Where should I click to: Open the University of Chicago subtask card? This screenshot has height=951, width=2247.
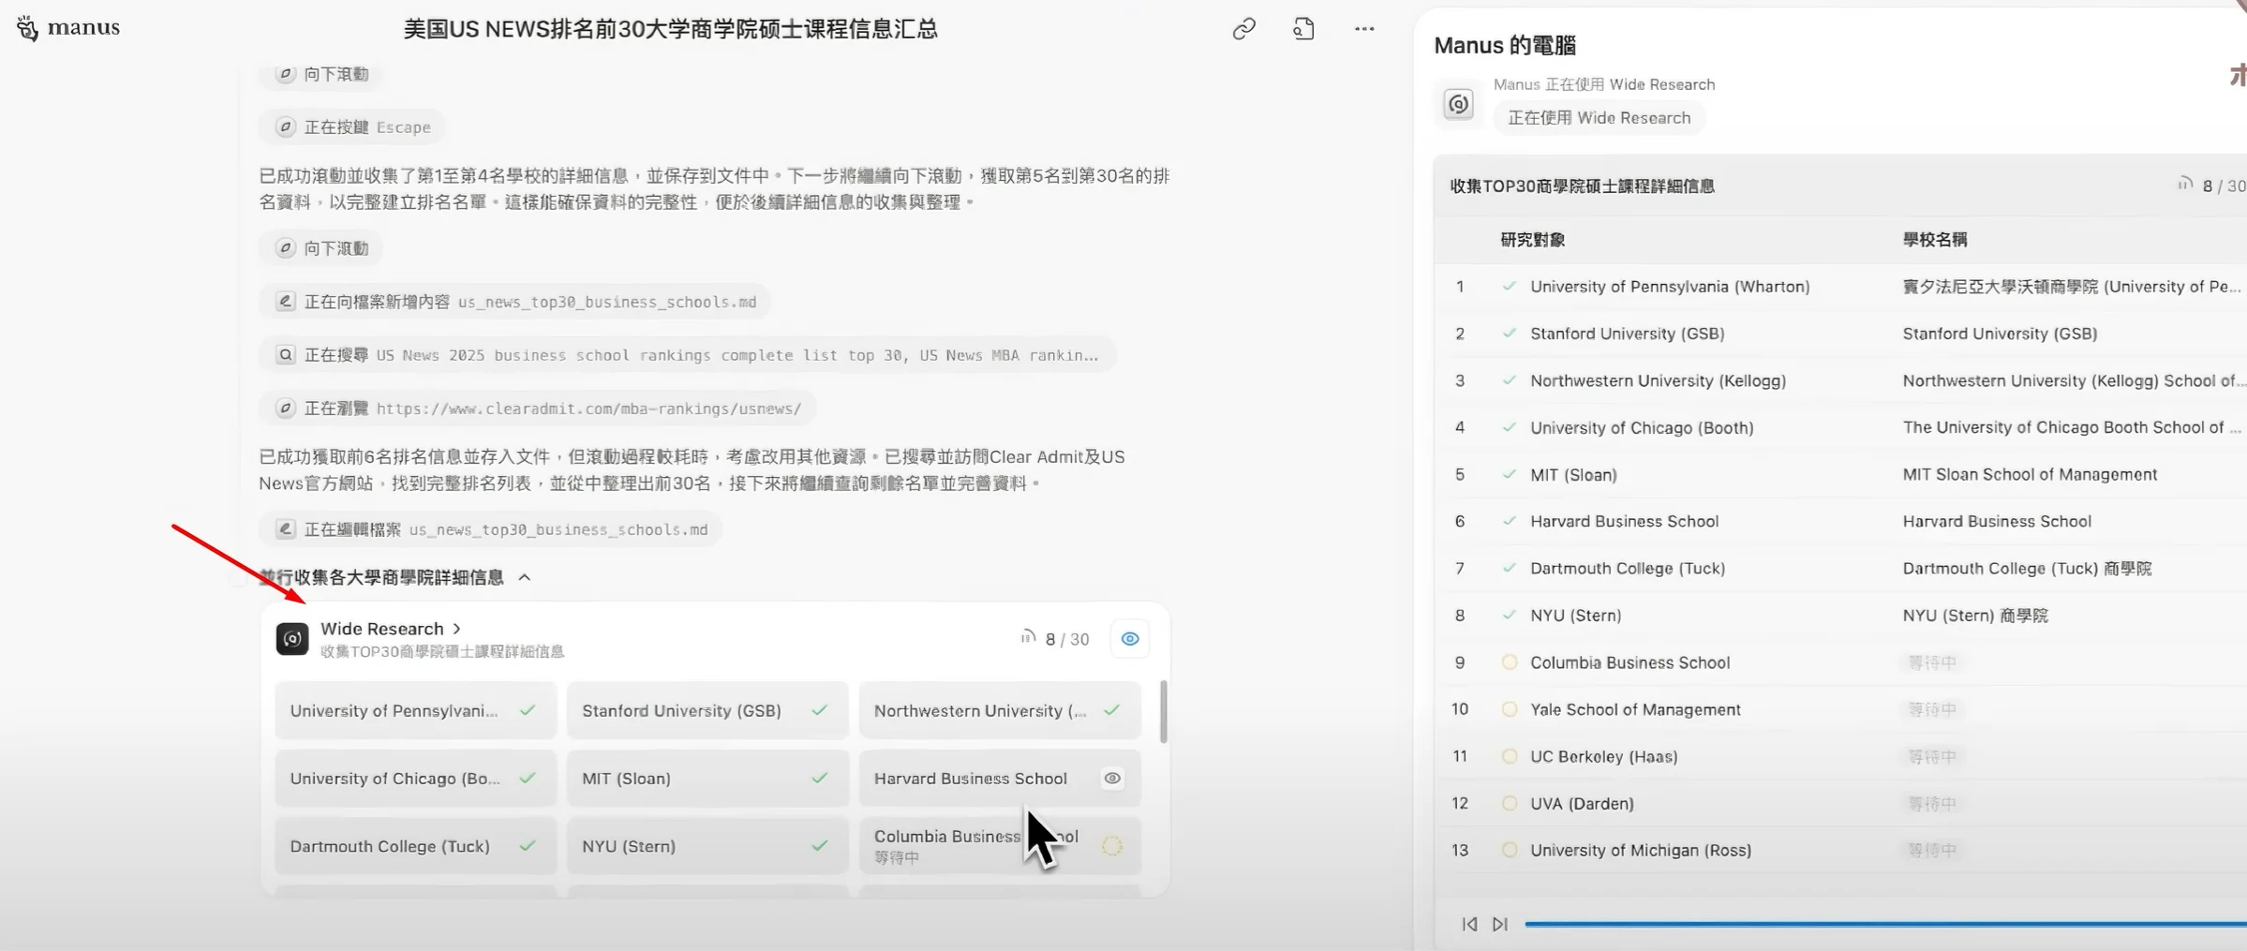pyautogui.click(x=415, y=778)
